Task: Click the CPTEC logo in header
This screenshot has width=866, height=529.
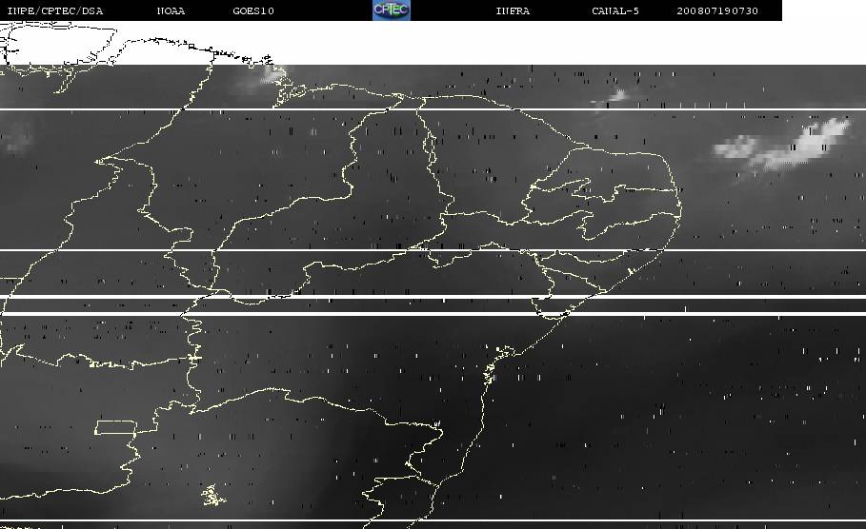Action: (x=391, y=10)
